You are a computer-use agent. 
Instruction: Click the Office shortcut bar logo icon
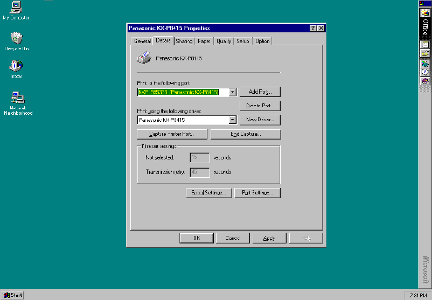tap(425, 13)
